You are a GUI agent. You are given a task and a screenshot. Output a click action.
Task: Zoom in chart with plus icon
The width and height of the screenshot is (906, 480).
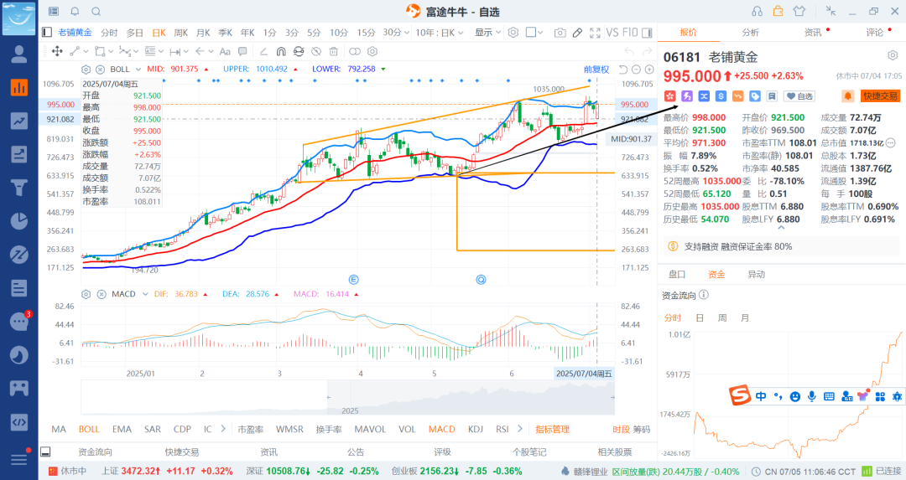[649, 70]
